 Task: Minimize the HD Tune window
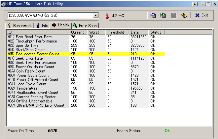(203, 4)
